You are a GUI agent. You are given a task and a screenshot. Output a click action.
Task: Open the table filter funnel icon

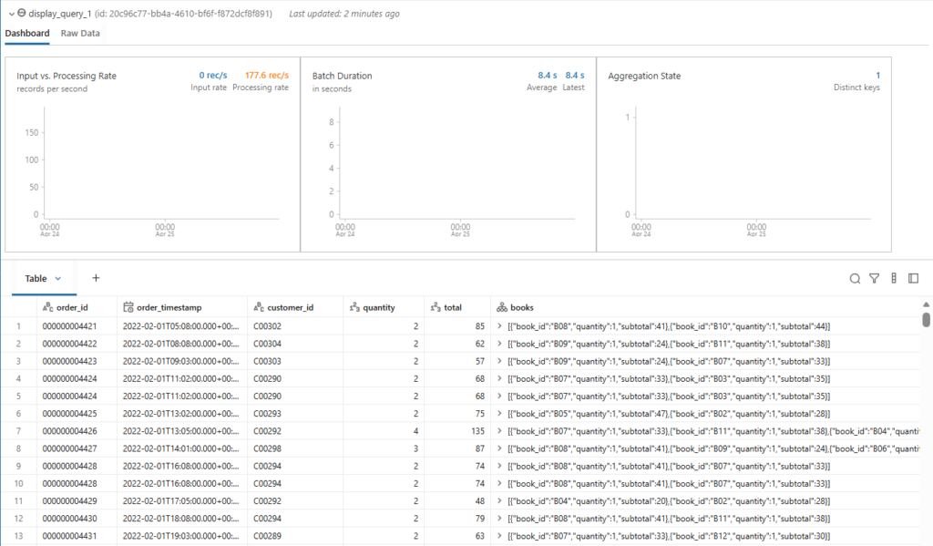(x=874, y=279)
